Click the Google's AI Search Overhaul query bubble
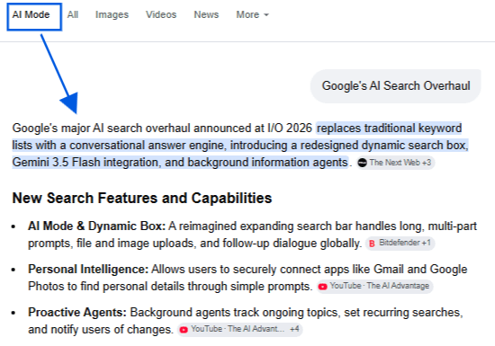This screenshot has height=346, width=495. (396, 86)
